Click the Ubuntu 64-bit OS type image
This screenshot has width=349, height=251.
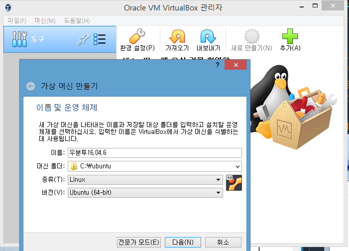point(234,183)
